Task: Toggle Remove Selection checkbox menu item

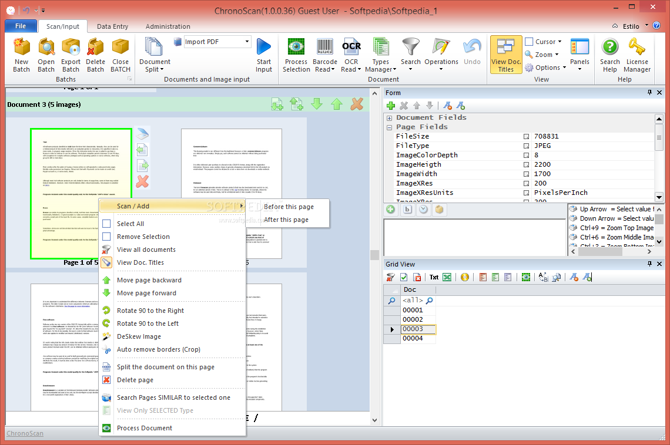Action: pyautogui.click(x=107, y=237)
